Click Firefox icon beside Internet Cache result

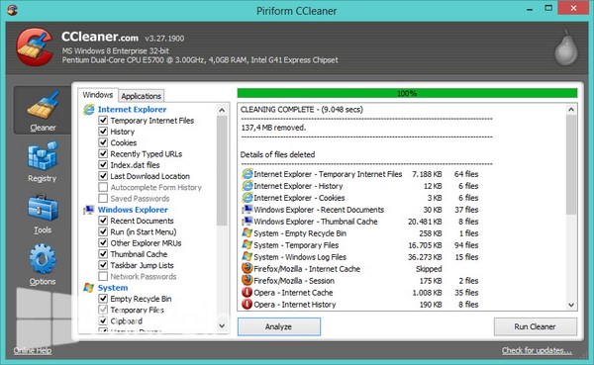pos(247,268)
